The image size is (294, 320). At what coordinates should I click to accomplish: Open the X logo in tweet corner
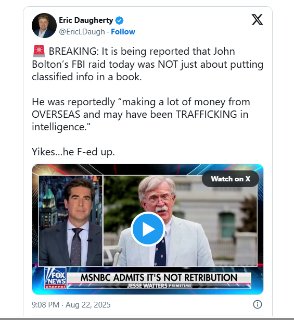[x=257, y=20]
